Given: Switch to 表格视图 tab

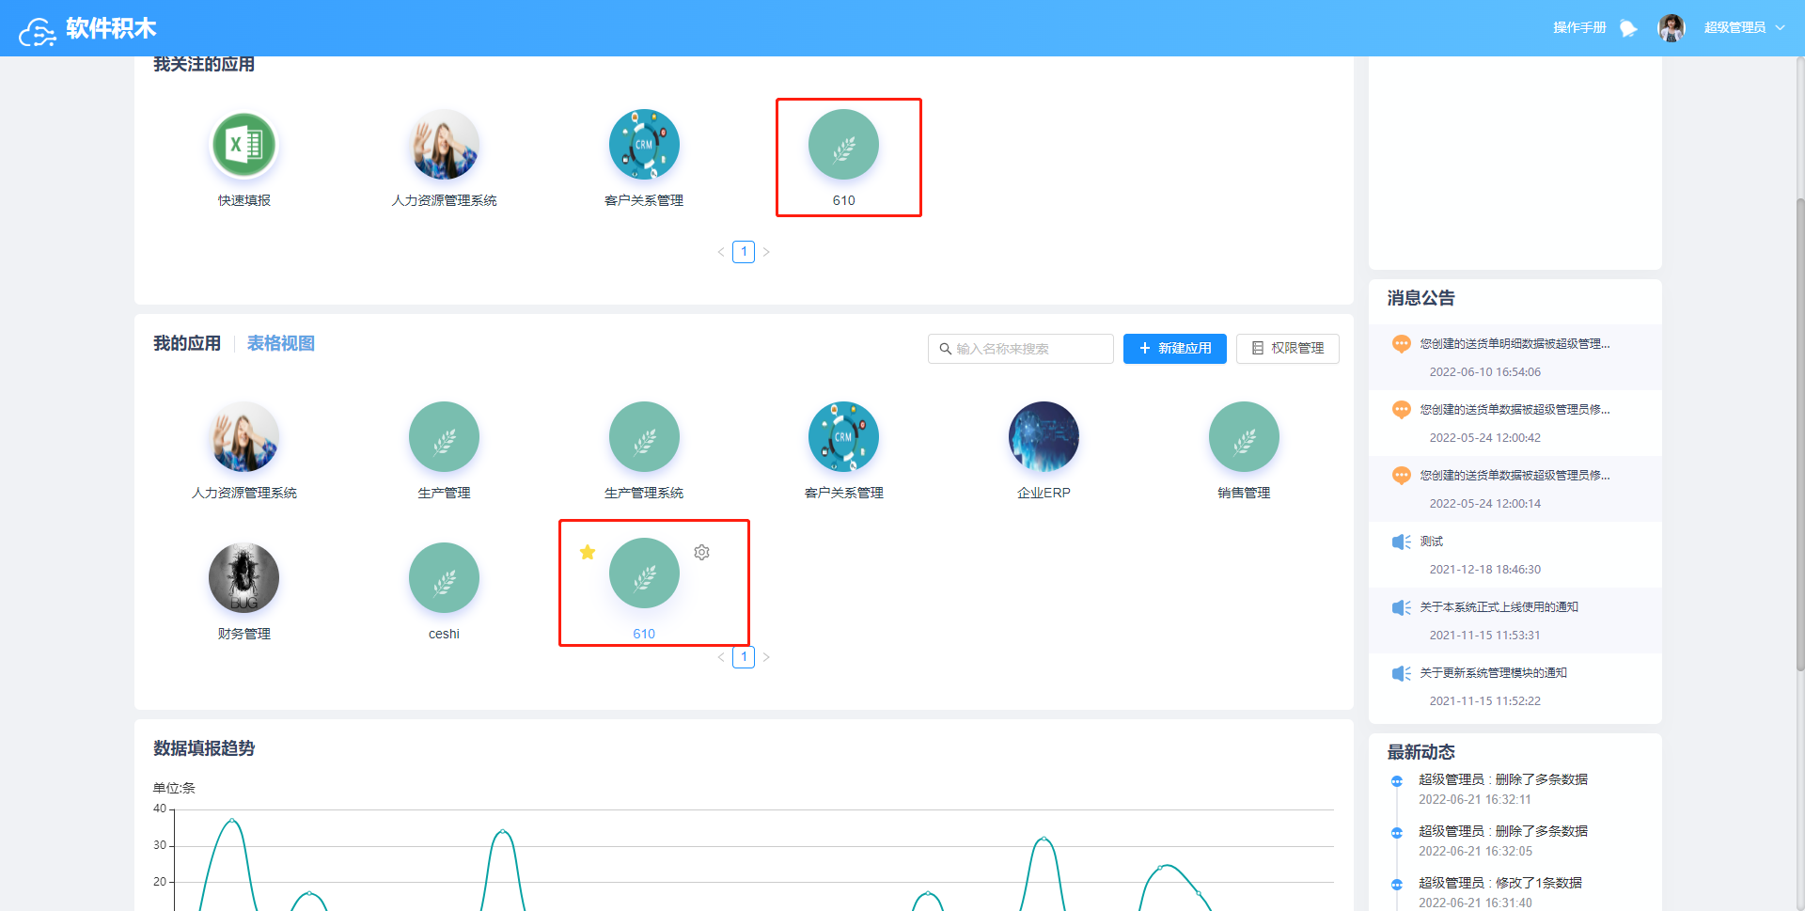Looking at the screenshot, I should click(x=281, y=343).
